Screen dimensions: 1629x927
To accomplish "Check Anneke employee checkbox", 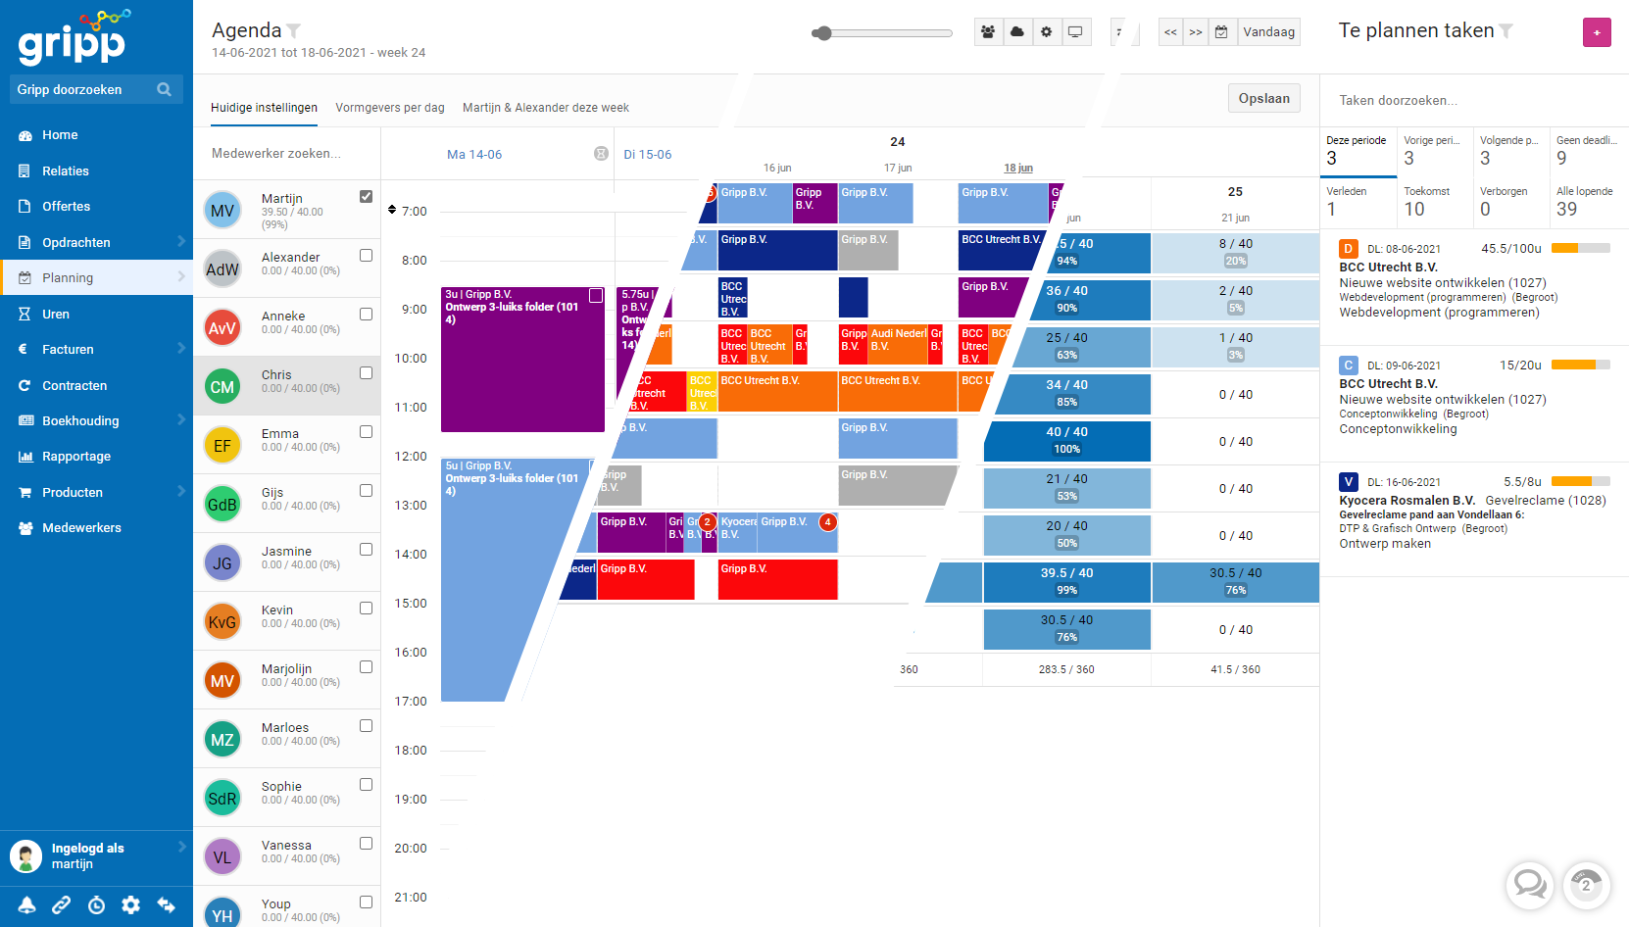I will (366, 314).
